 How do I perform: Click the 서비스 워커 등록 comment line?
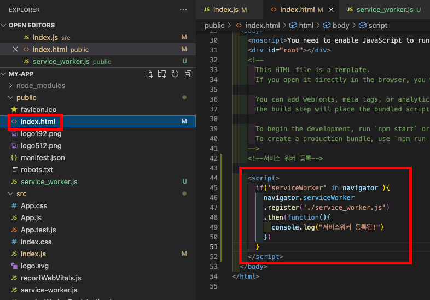point(285,158)
